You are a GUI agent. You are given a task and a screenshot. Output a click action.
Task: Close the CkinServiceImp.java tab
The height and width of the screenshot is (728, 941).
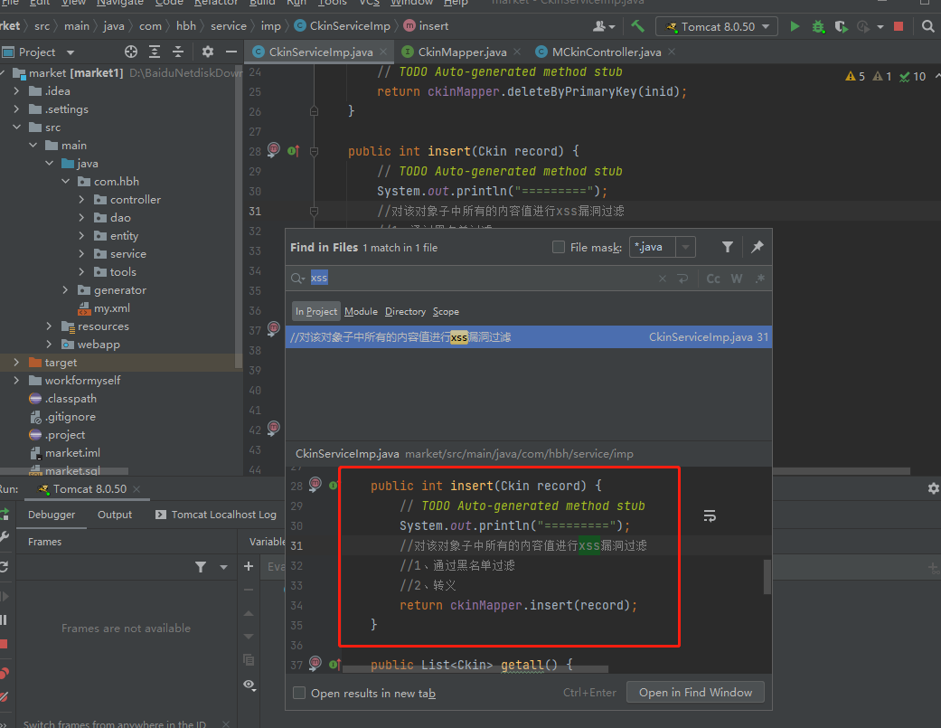click(383, 52)
